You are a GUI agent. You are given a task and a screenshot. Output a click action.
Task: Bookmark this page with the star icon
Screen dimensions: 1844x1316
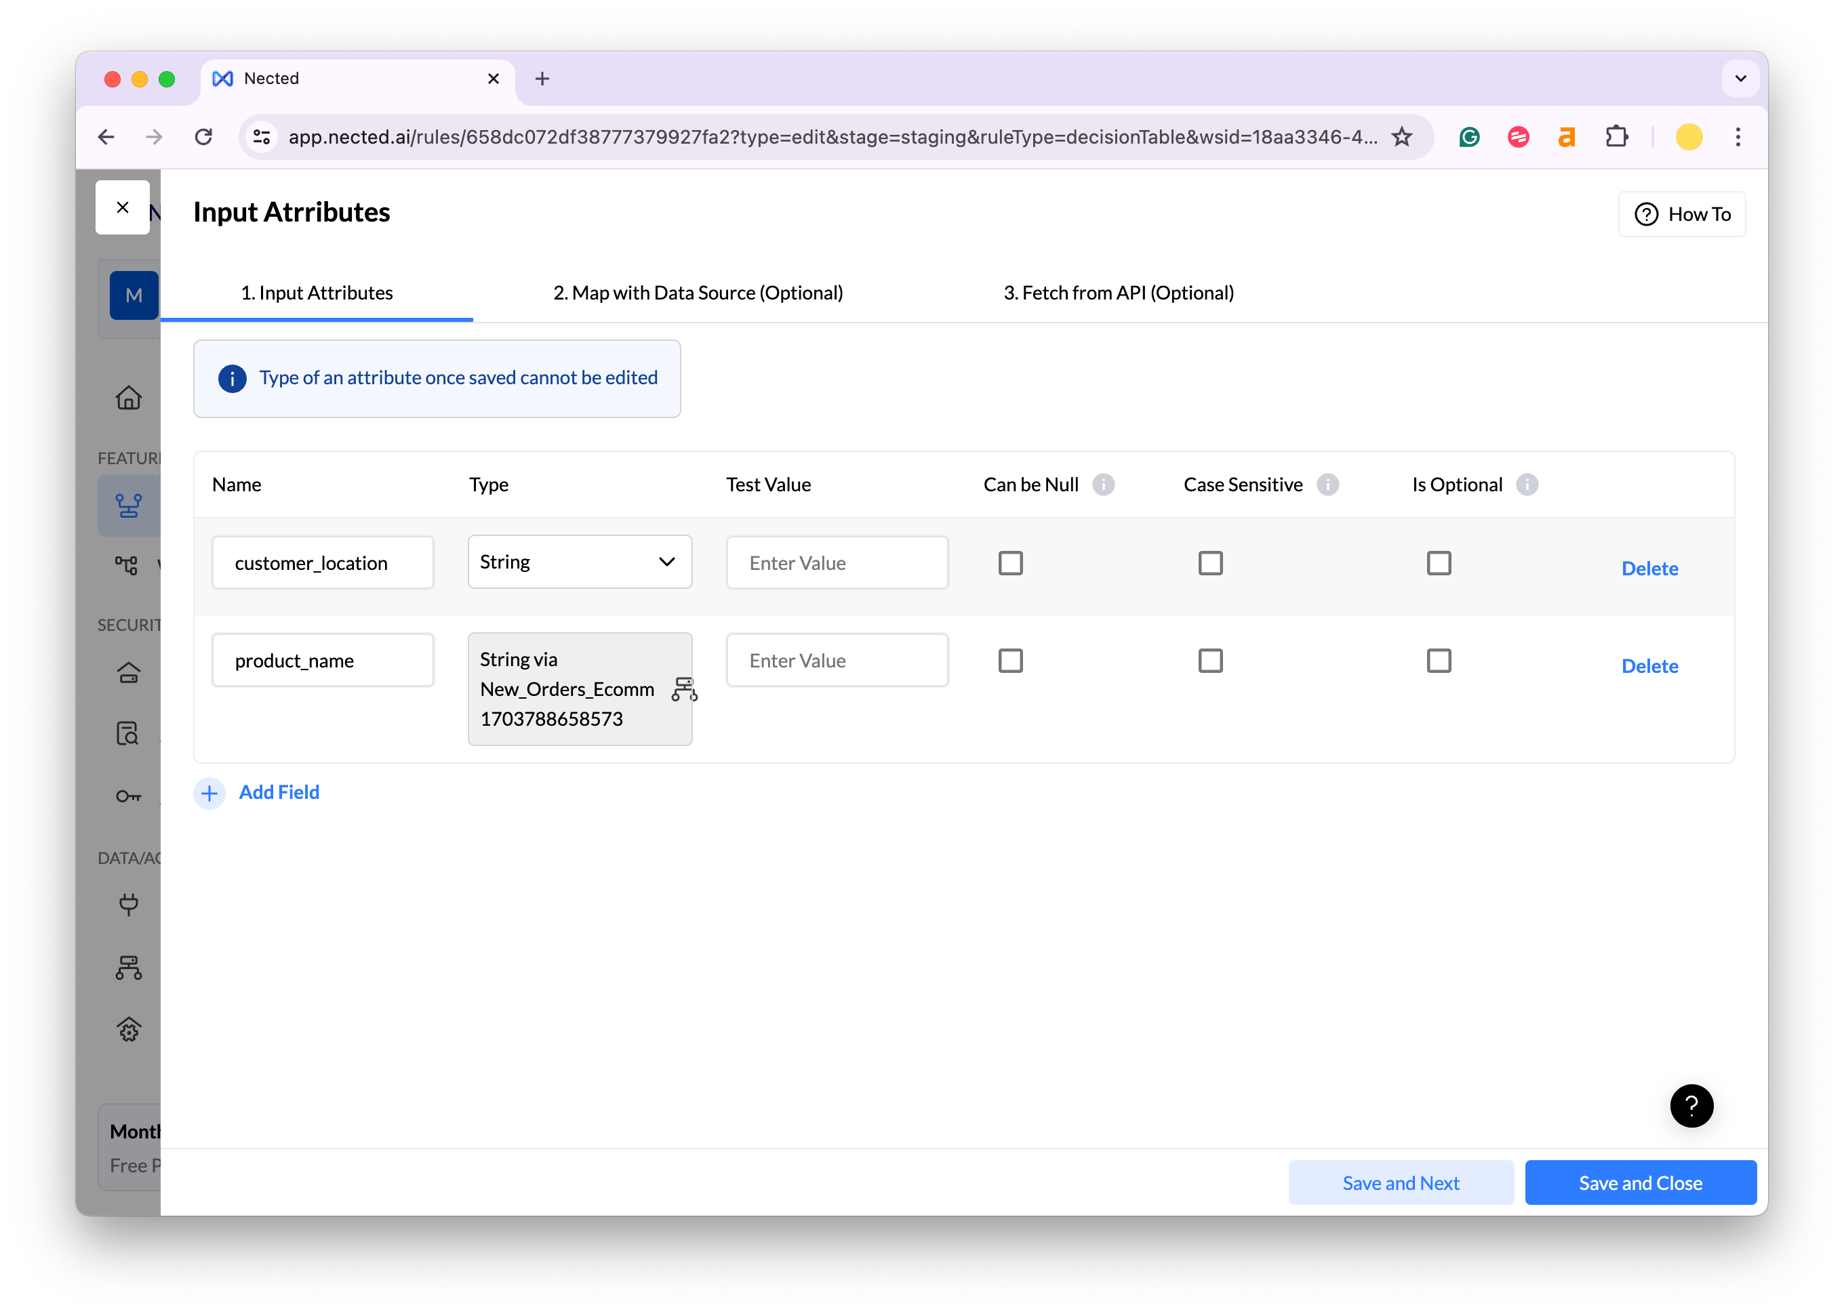[1401, 137]
